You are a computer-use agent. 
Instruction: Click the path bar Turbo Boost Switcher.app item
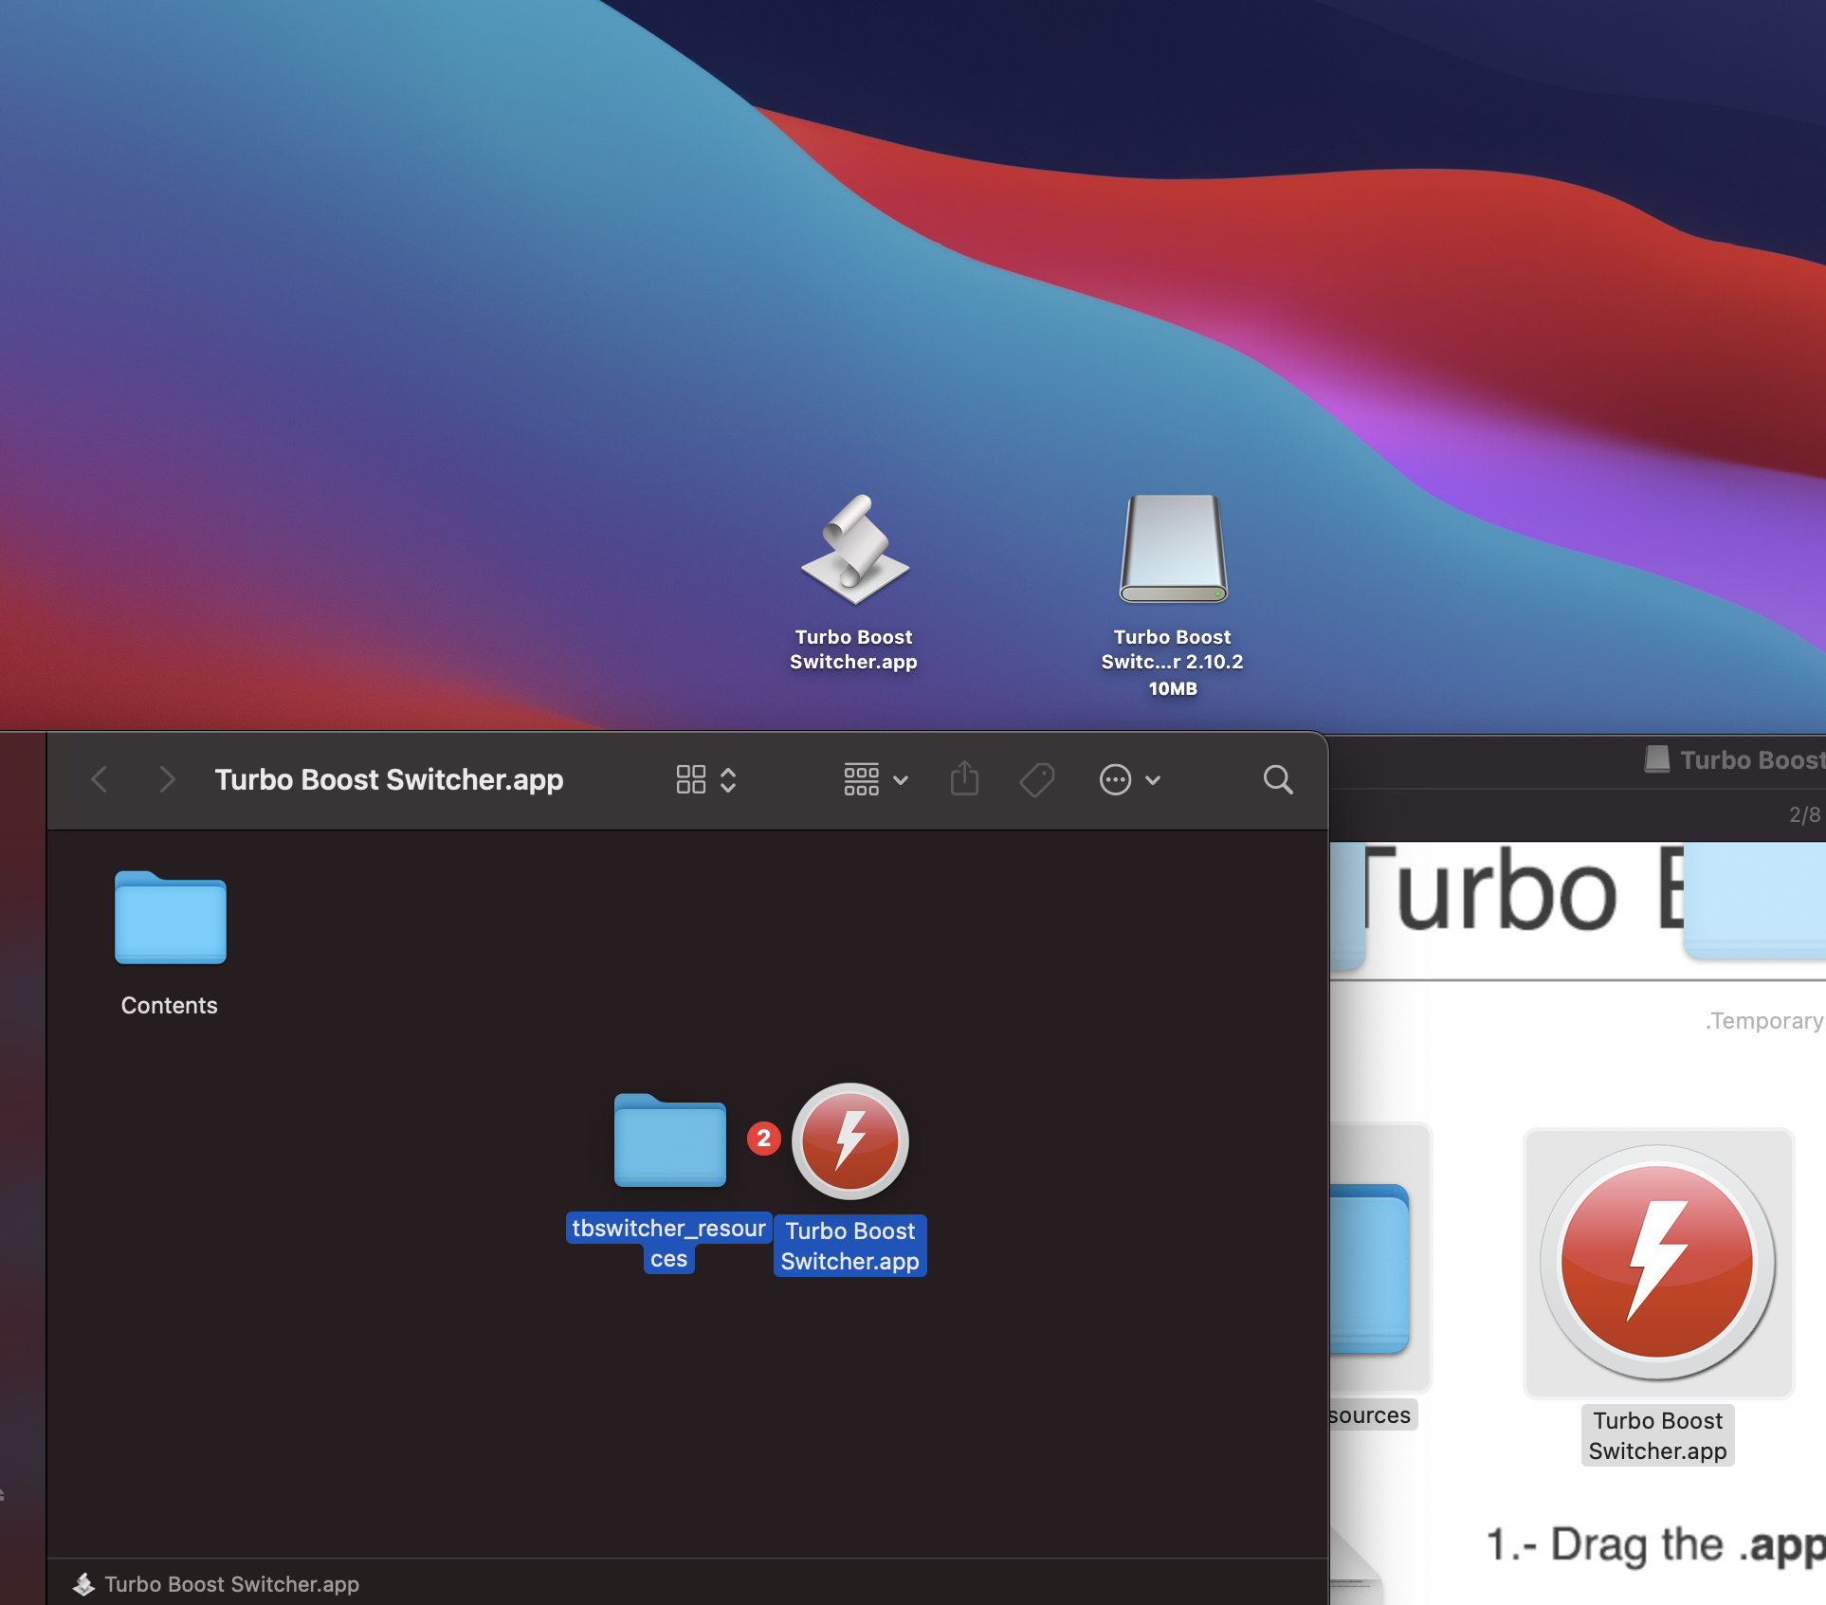230,1584
